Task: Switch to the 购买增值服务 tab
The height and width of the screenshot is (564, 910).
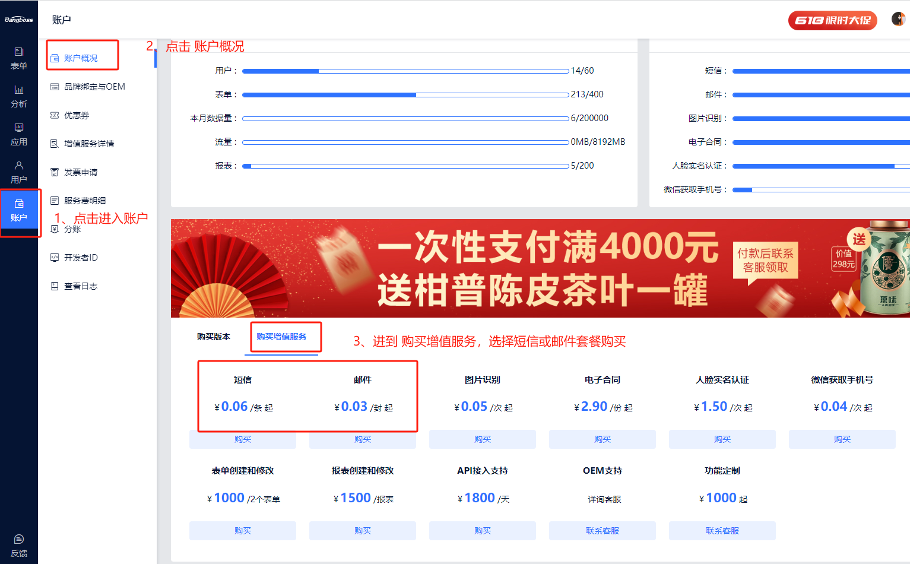Action: 281,337
